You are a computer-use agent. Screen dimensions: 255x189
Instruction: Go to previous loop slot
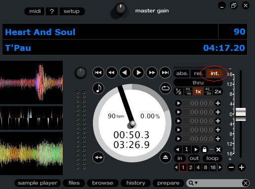pos(178,150)
